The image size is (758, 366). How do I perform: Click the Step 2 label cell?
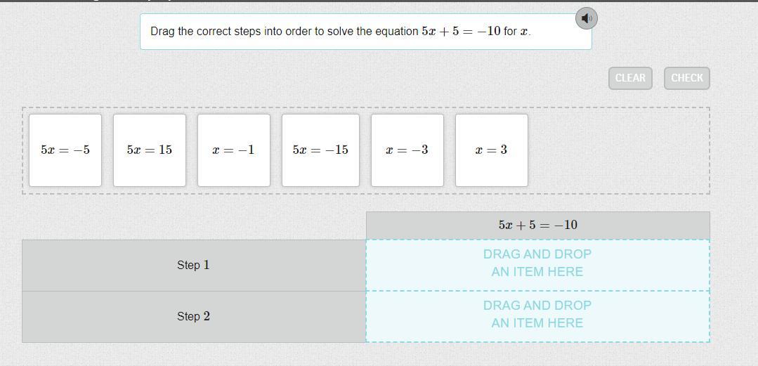point(194,316)
